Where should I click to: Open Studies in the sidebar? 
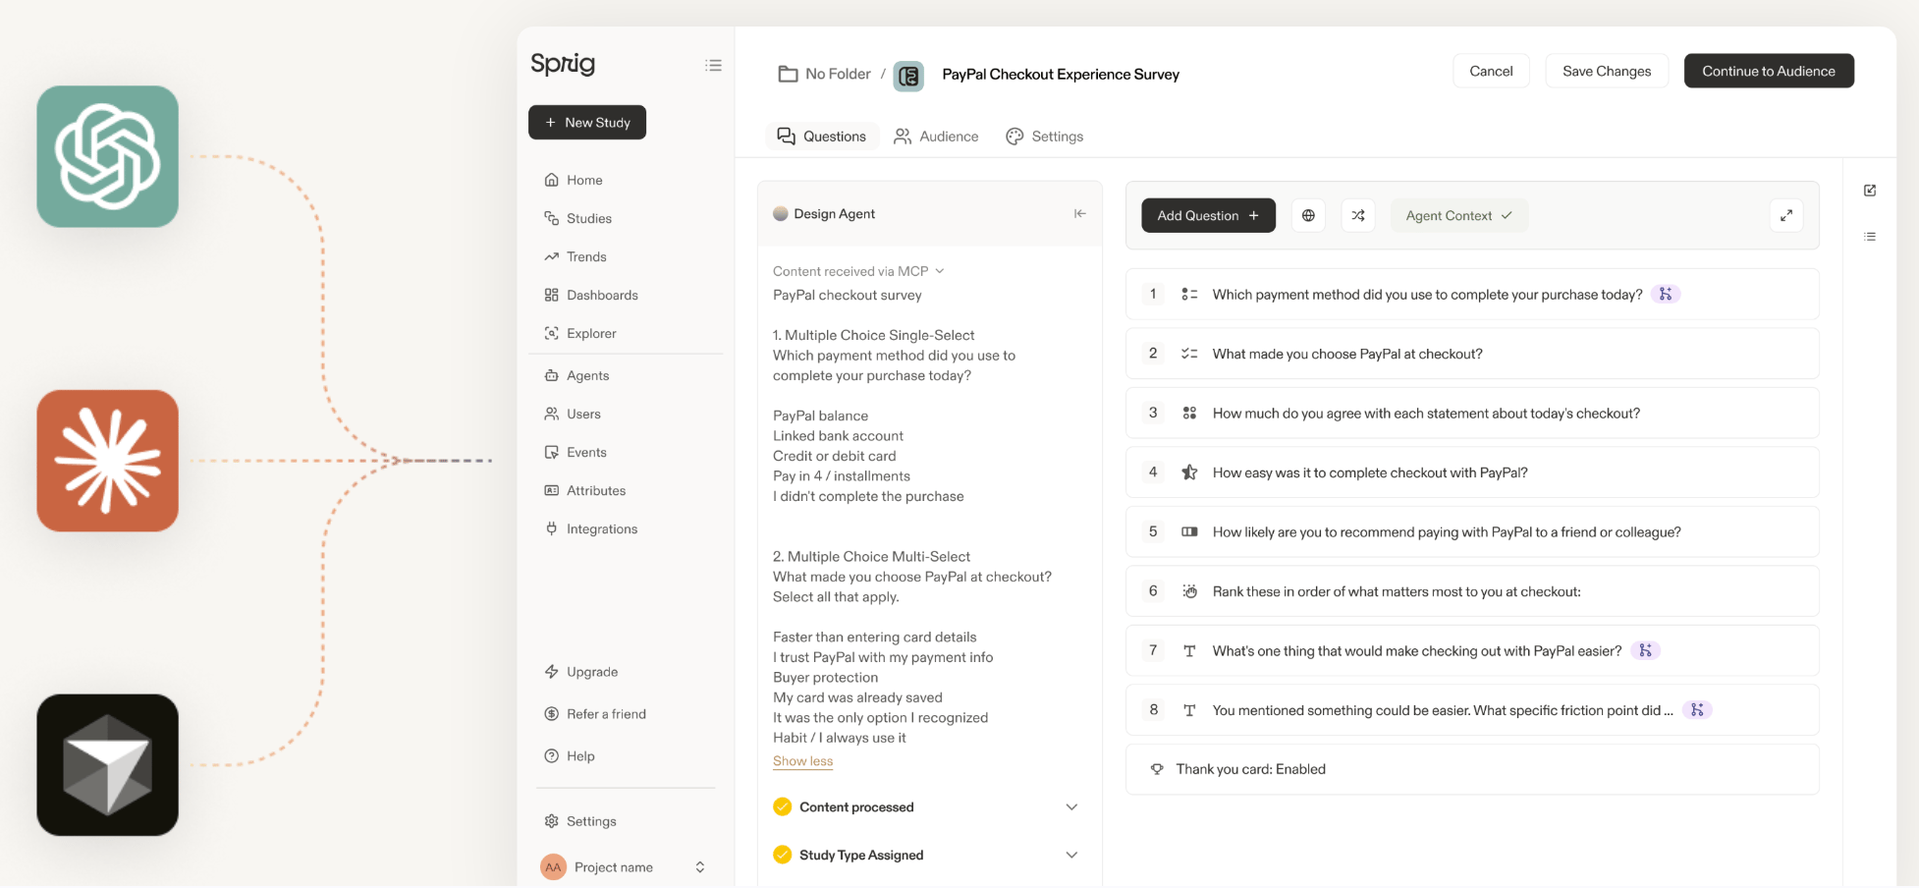click(x=578, y=218)
